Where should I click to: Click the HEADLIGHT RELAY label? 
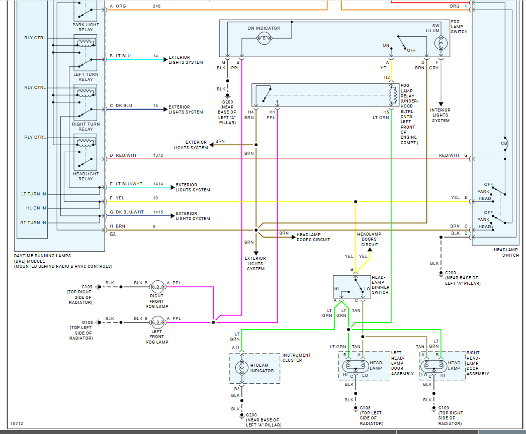(86, 176)
